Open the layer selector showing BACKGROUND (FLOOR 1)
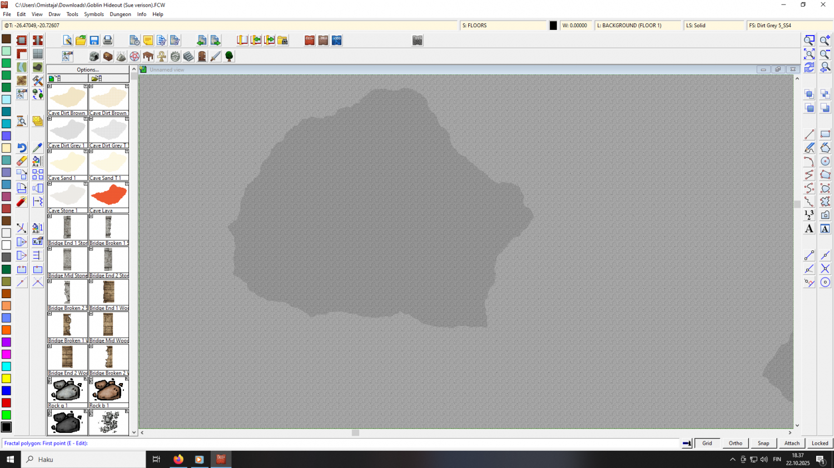 coord(637,26)
